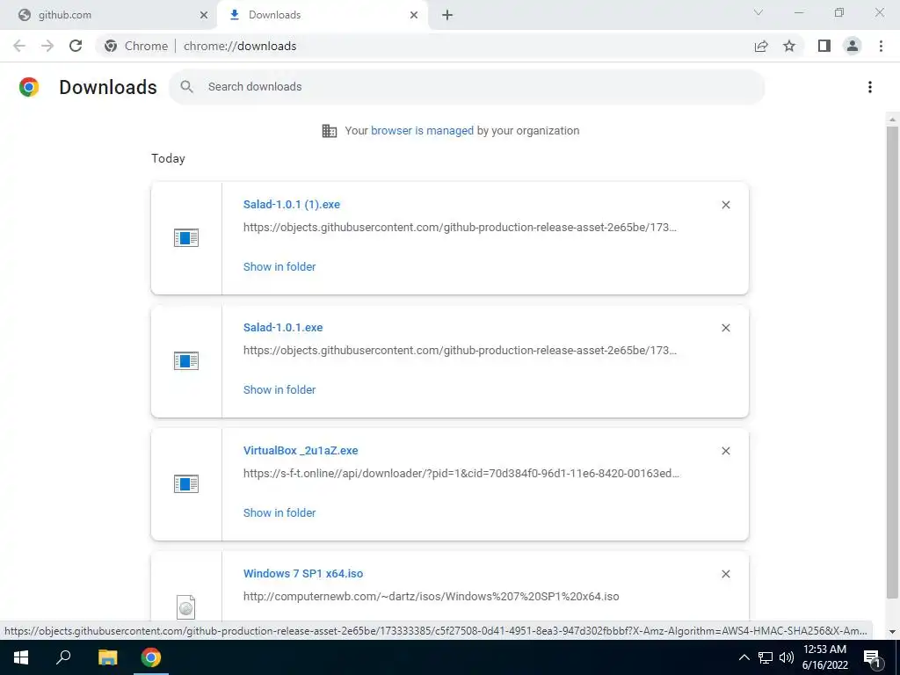Click the Today date heading
The image size is (900, 675).
(x=168, y=158)
